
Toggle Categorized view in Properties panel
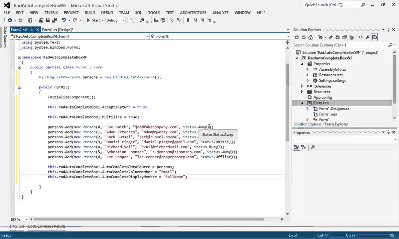pyautogui.click(x=297, y=147)
